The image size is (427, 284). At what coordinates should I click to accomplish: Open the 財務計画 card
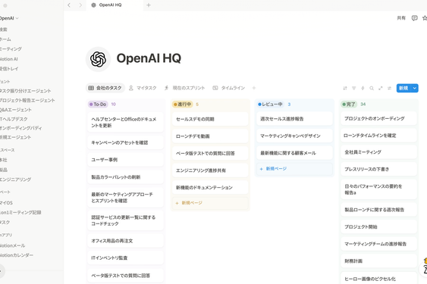click(x=378, y=261)
